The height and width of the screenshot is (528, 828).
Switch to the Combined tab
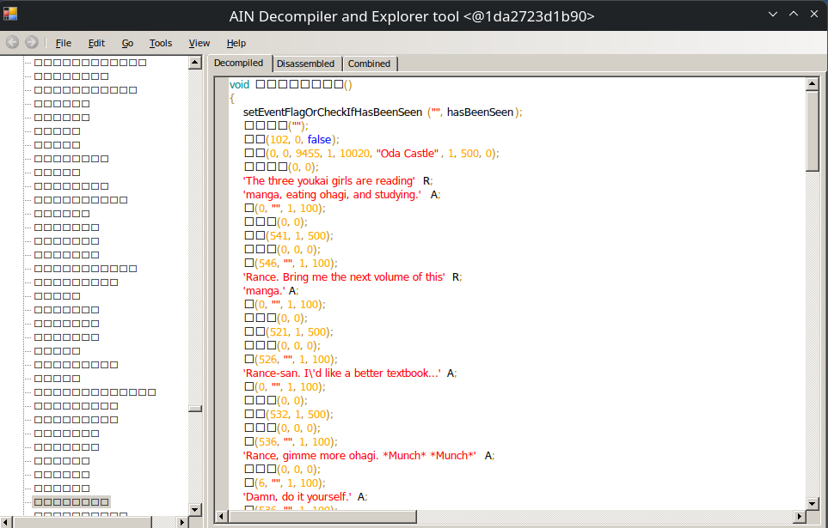(x=369, y=64)
